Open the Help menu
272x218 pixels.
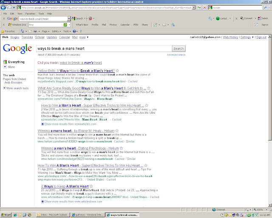[49, 14]
